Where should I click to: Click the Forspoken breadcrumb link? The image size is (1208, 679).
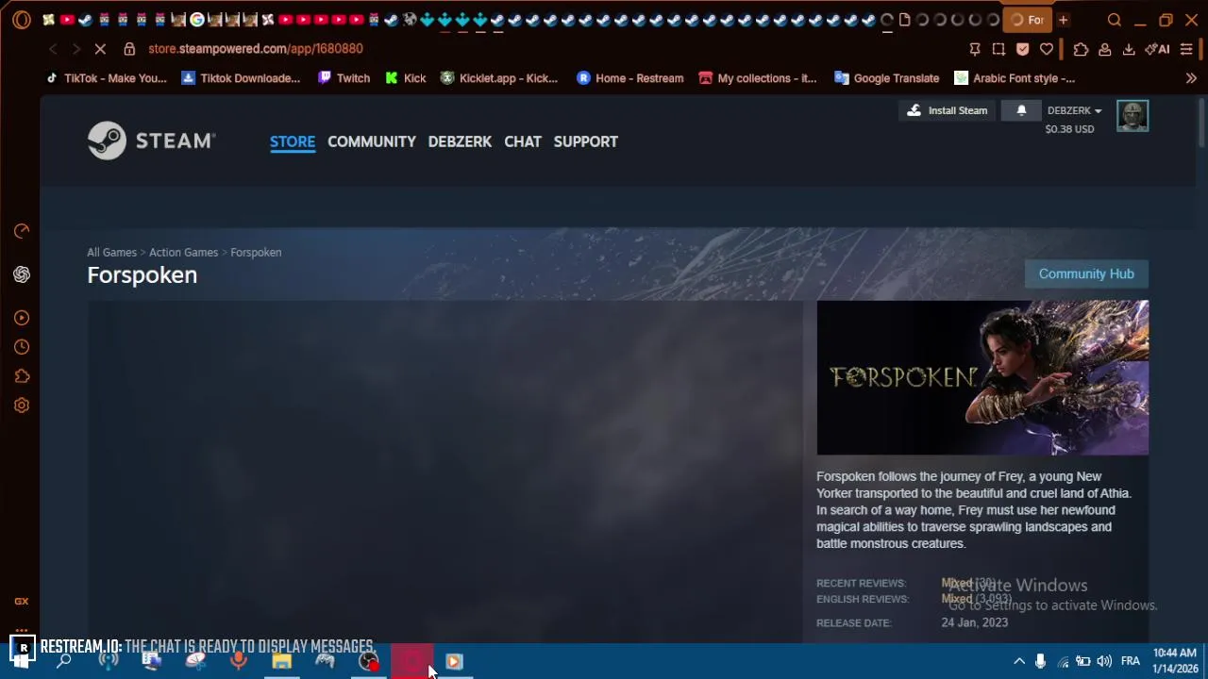click(256, 252)
